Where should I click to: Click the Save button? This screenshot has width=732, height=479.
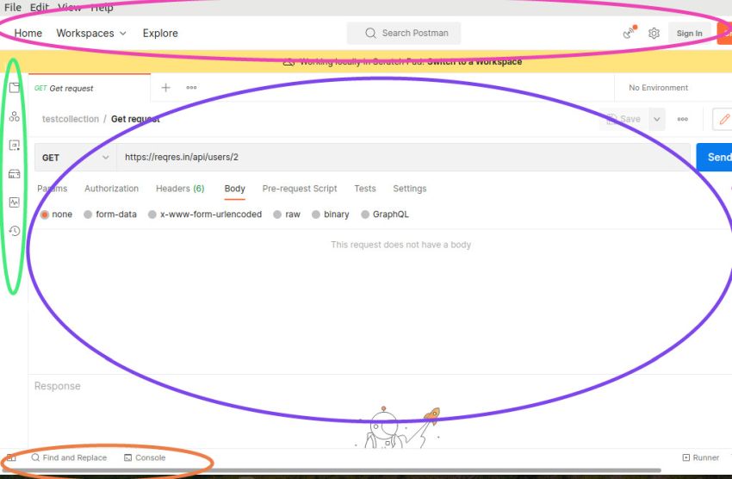point(623,119)
